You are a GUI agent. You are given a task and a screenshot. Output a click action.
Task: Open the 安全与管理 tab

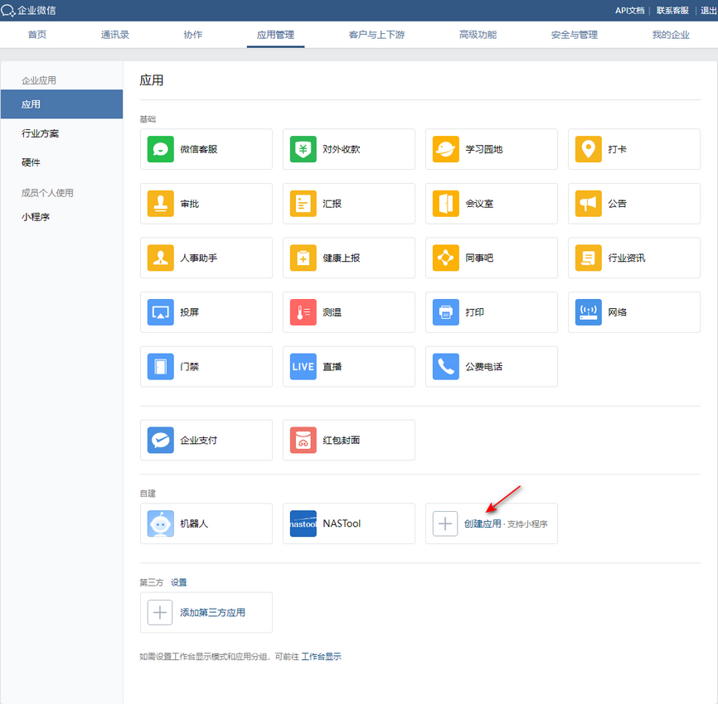coord(575,35)
